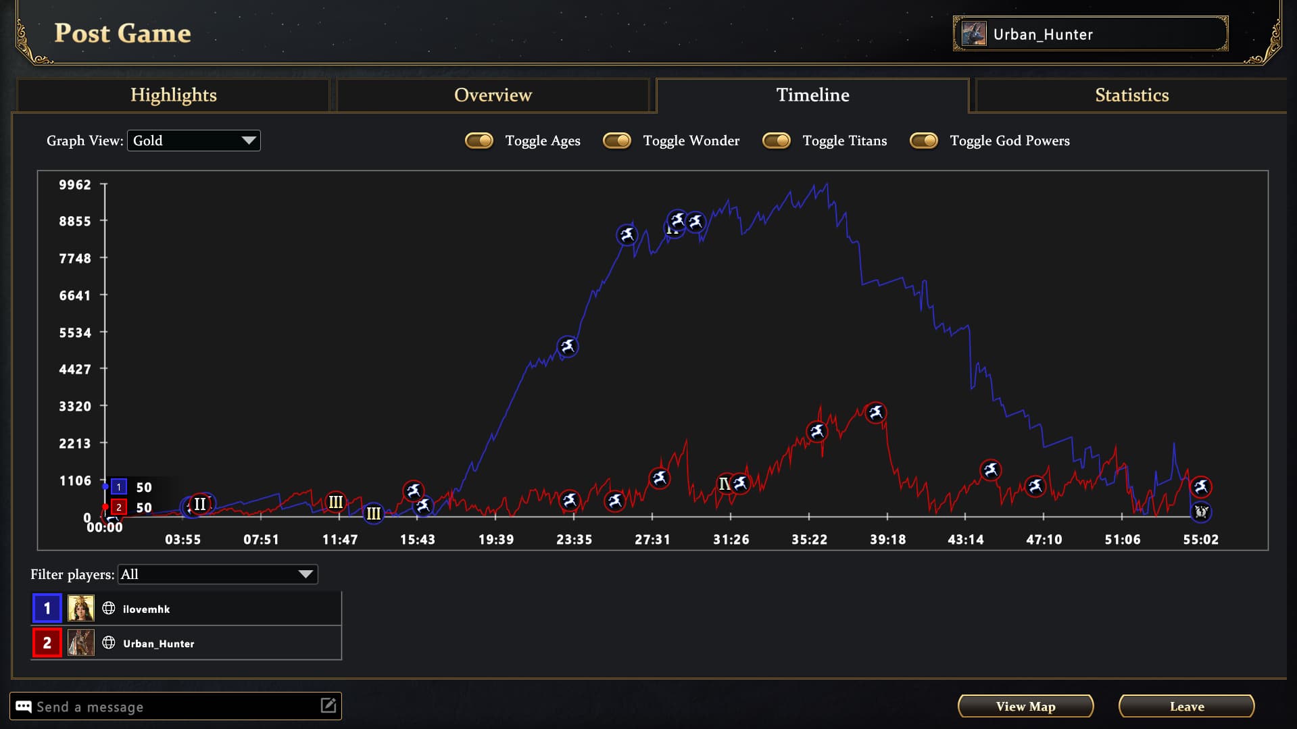Open the Graph View Gold dropdown
The image size is (1297, 729).
(194, 141)
